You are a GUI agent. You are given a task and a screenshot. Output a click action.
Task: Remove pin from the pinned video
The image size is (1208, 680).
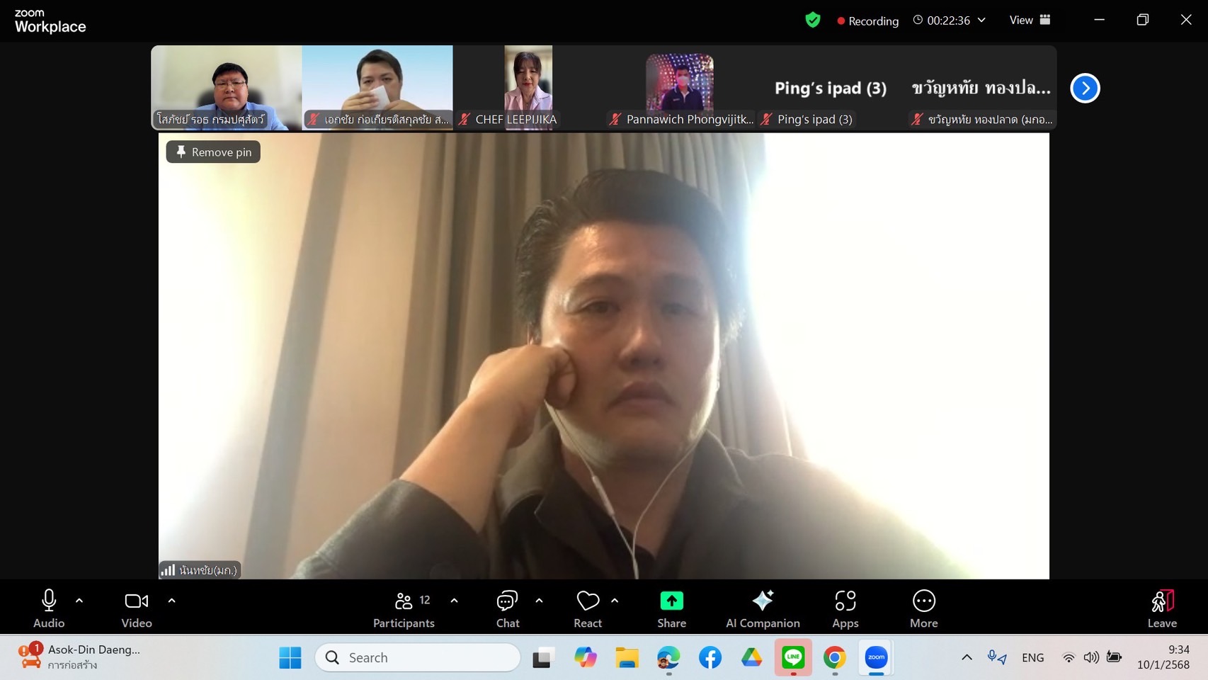(x=213, y=152)
